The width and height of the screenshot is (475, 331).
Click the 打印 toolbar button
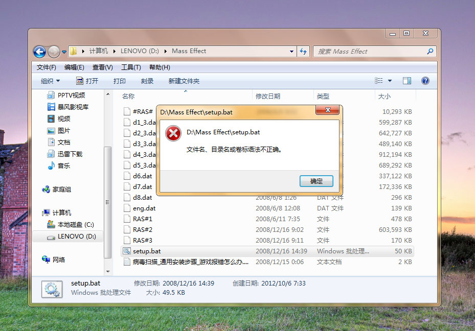tap(119, 81)
